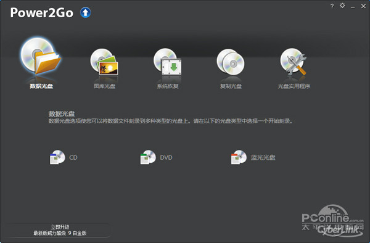
Task: Select the 数据光盘 data disc icon
Action: [41, 56]
